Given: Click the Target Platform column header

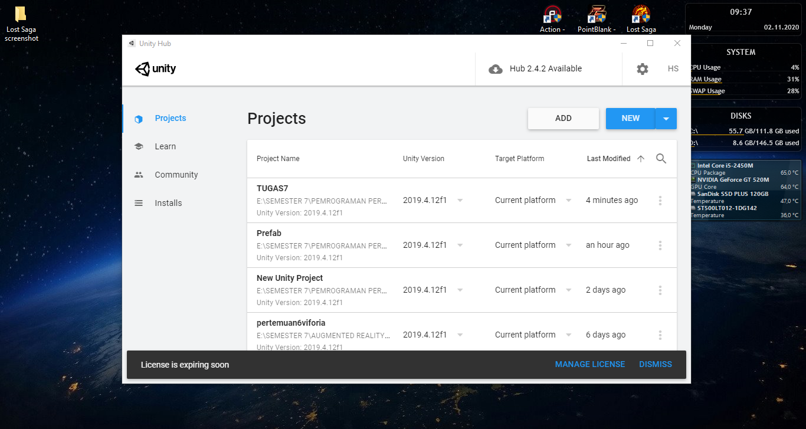Looking at the screenshot, I should [x=520, y=159].
